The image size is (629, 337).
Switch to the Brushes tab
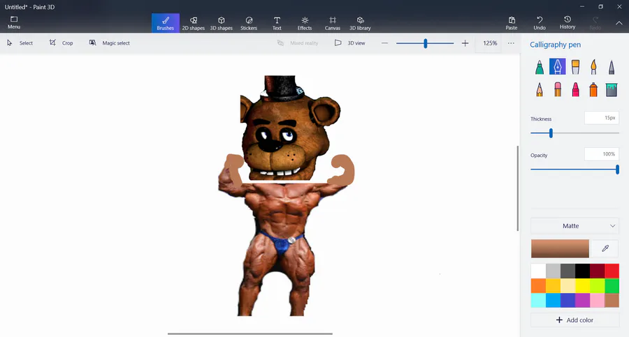click(165, 23)
